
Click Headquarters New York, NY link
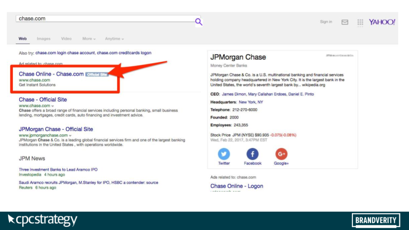tap(251, 102)
